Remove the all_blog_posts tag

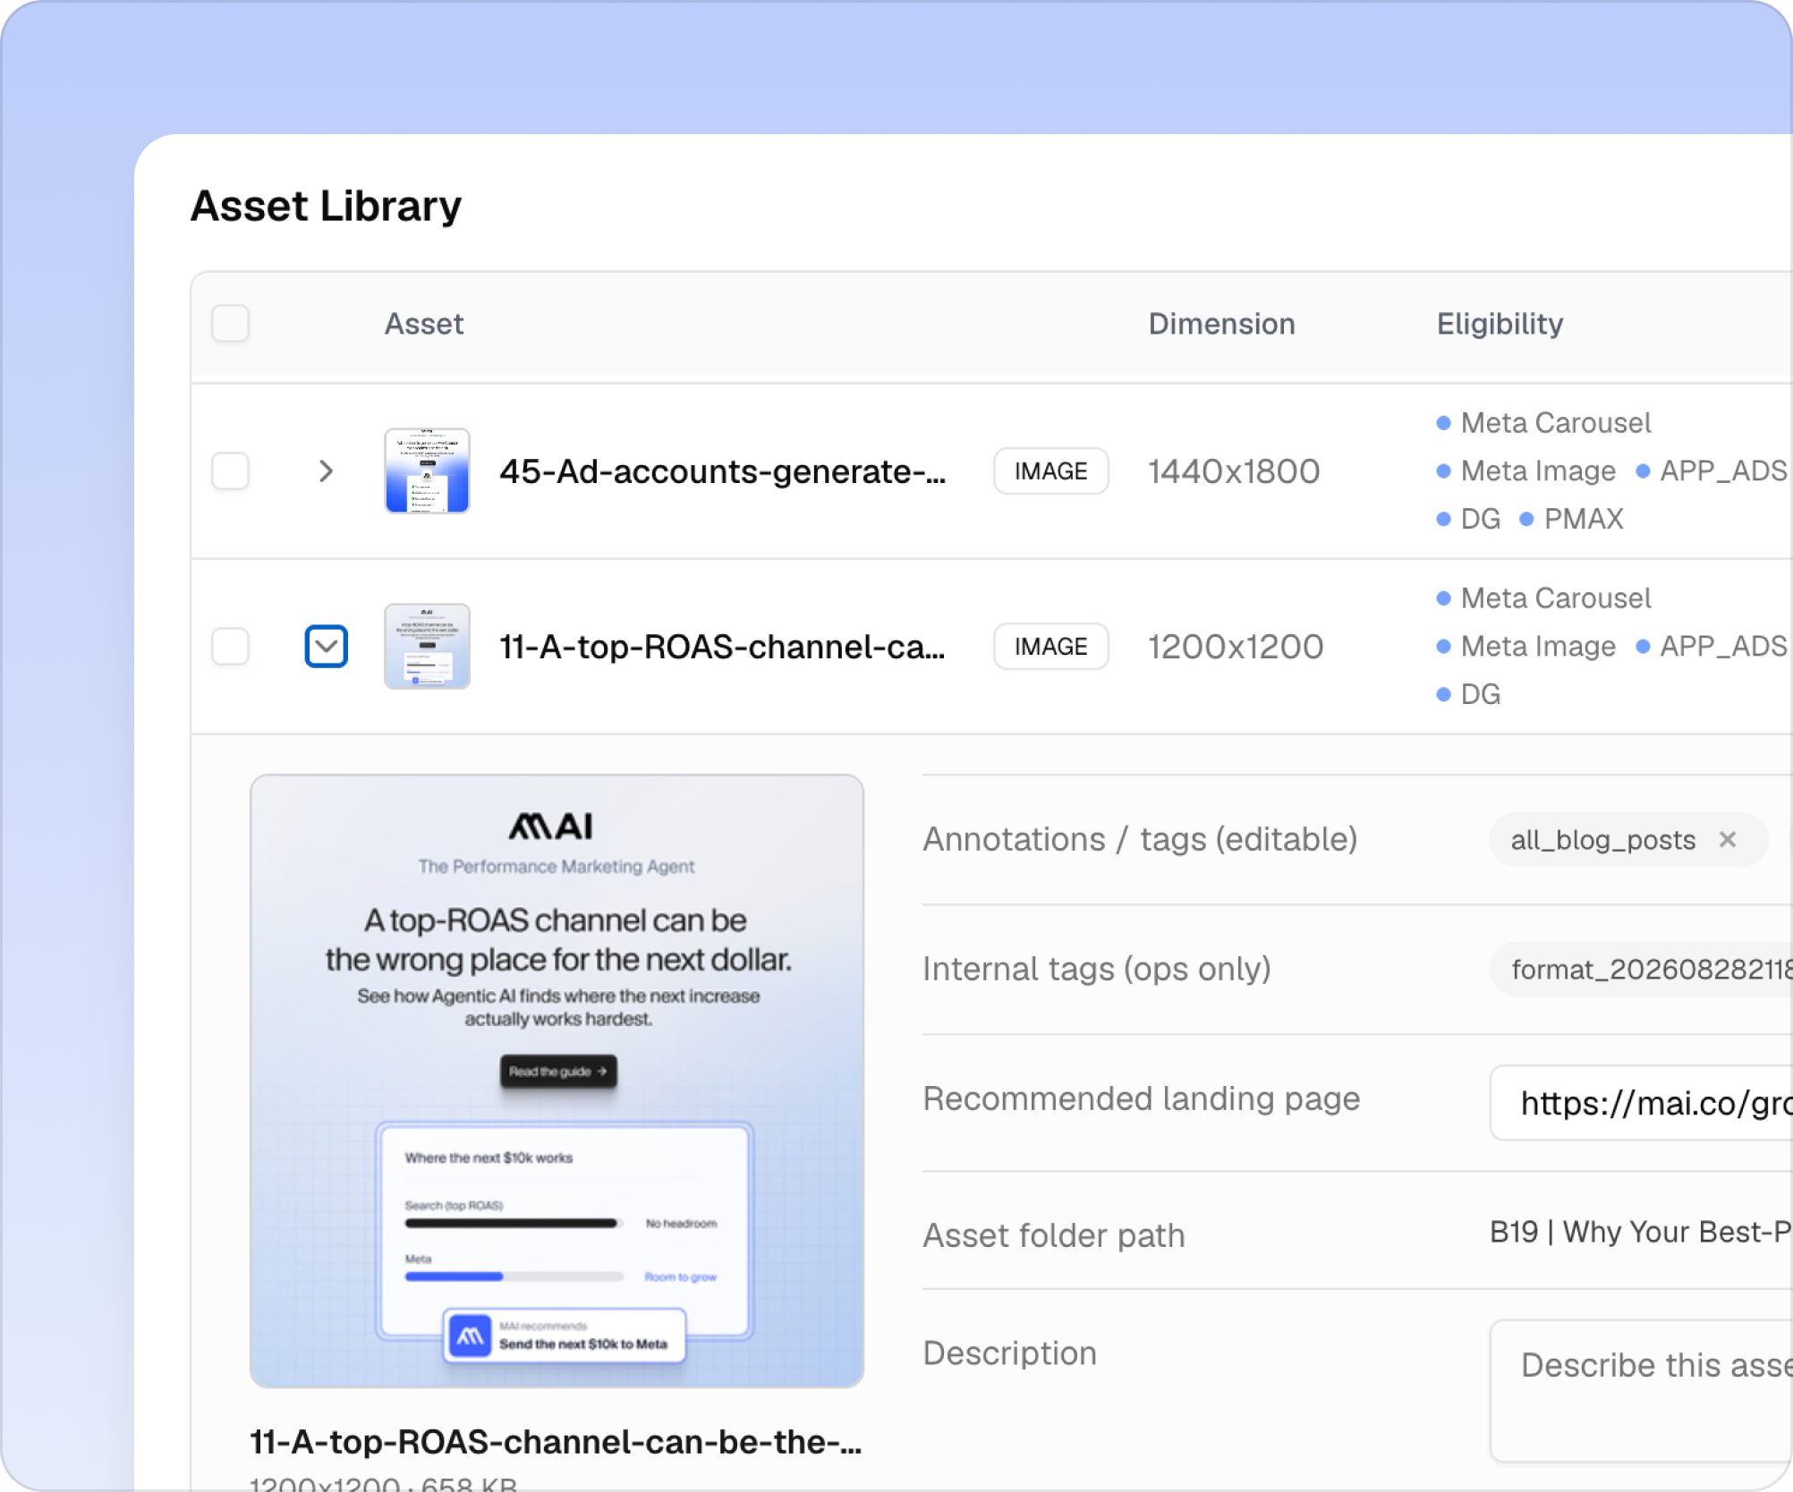tap(1728, 839)
